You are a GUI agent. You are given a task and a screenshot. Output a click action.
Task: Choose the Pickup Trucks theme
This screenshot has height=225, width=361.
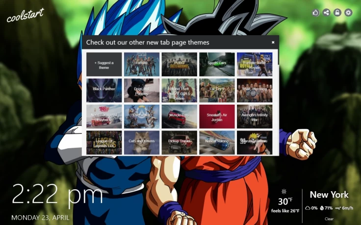click(x=180, y=142)
